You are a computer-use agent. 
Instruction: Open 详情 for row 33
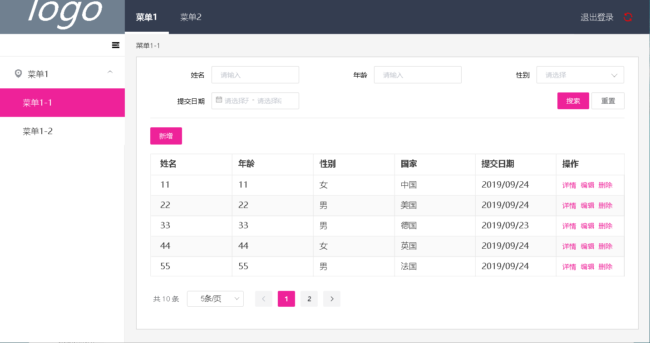click(569, 226)
